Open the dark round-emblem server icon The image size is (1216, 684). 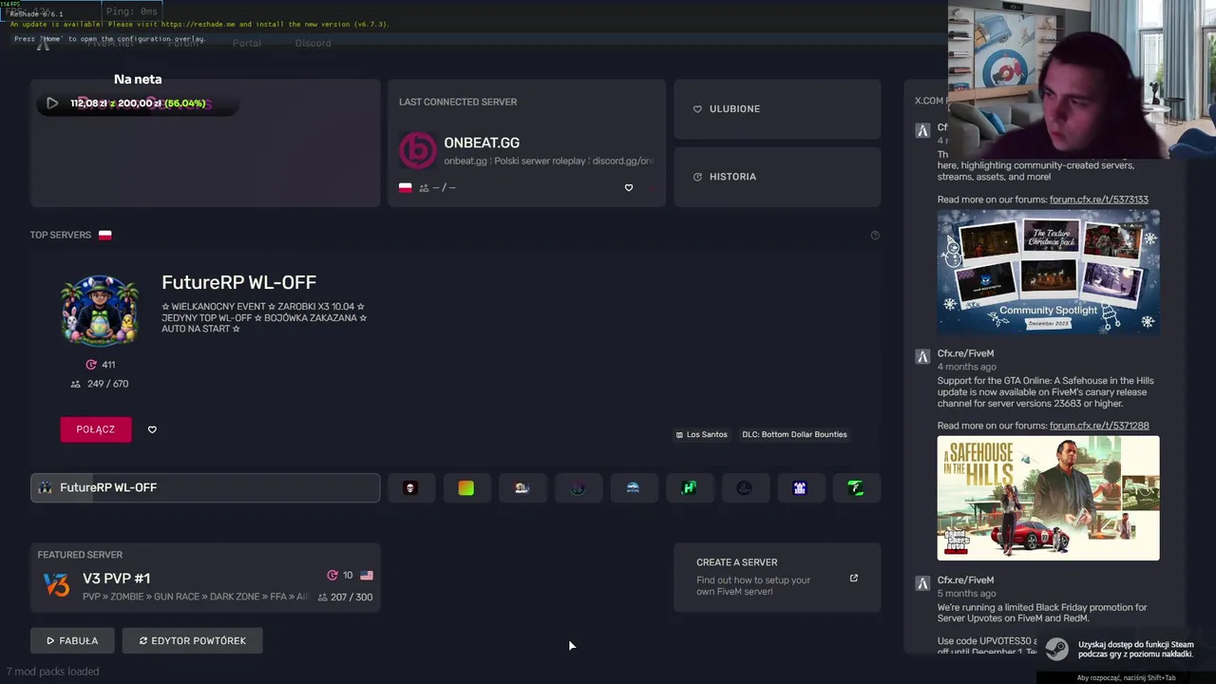point(745,487)
